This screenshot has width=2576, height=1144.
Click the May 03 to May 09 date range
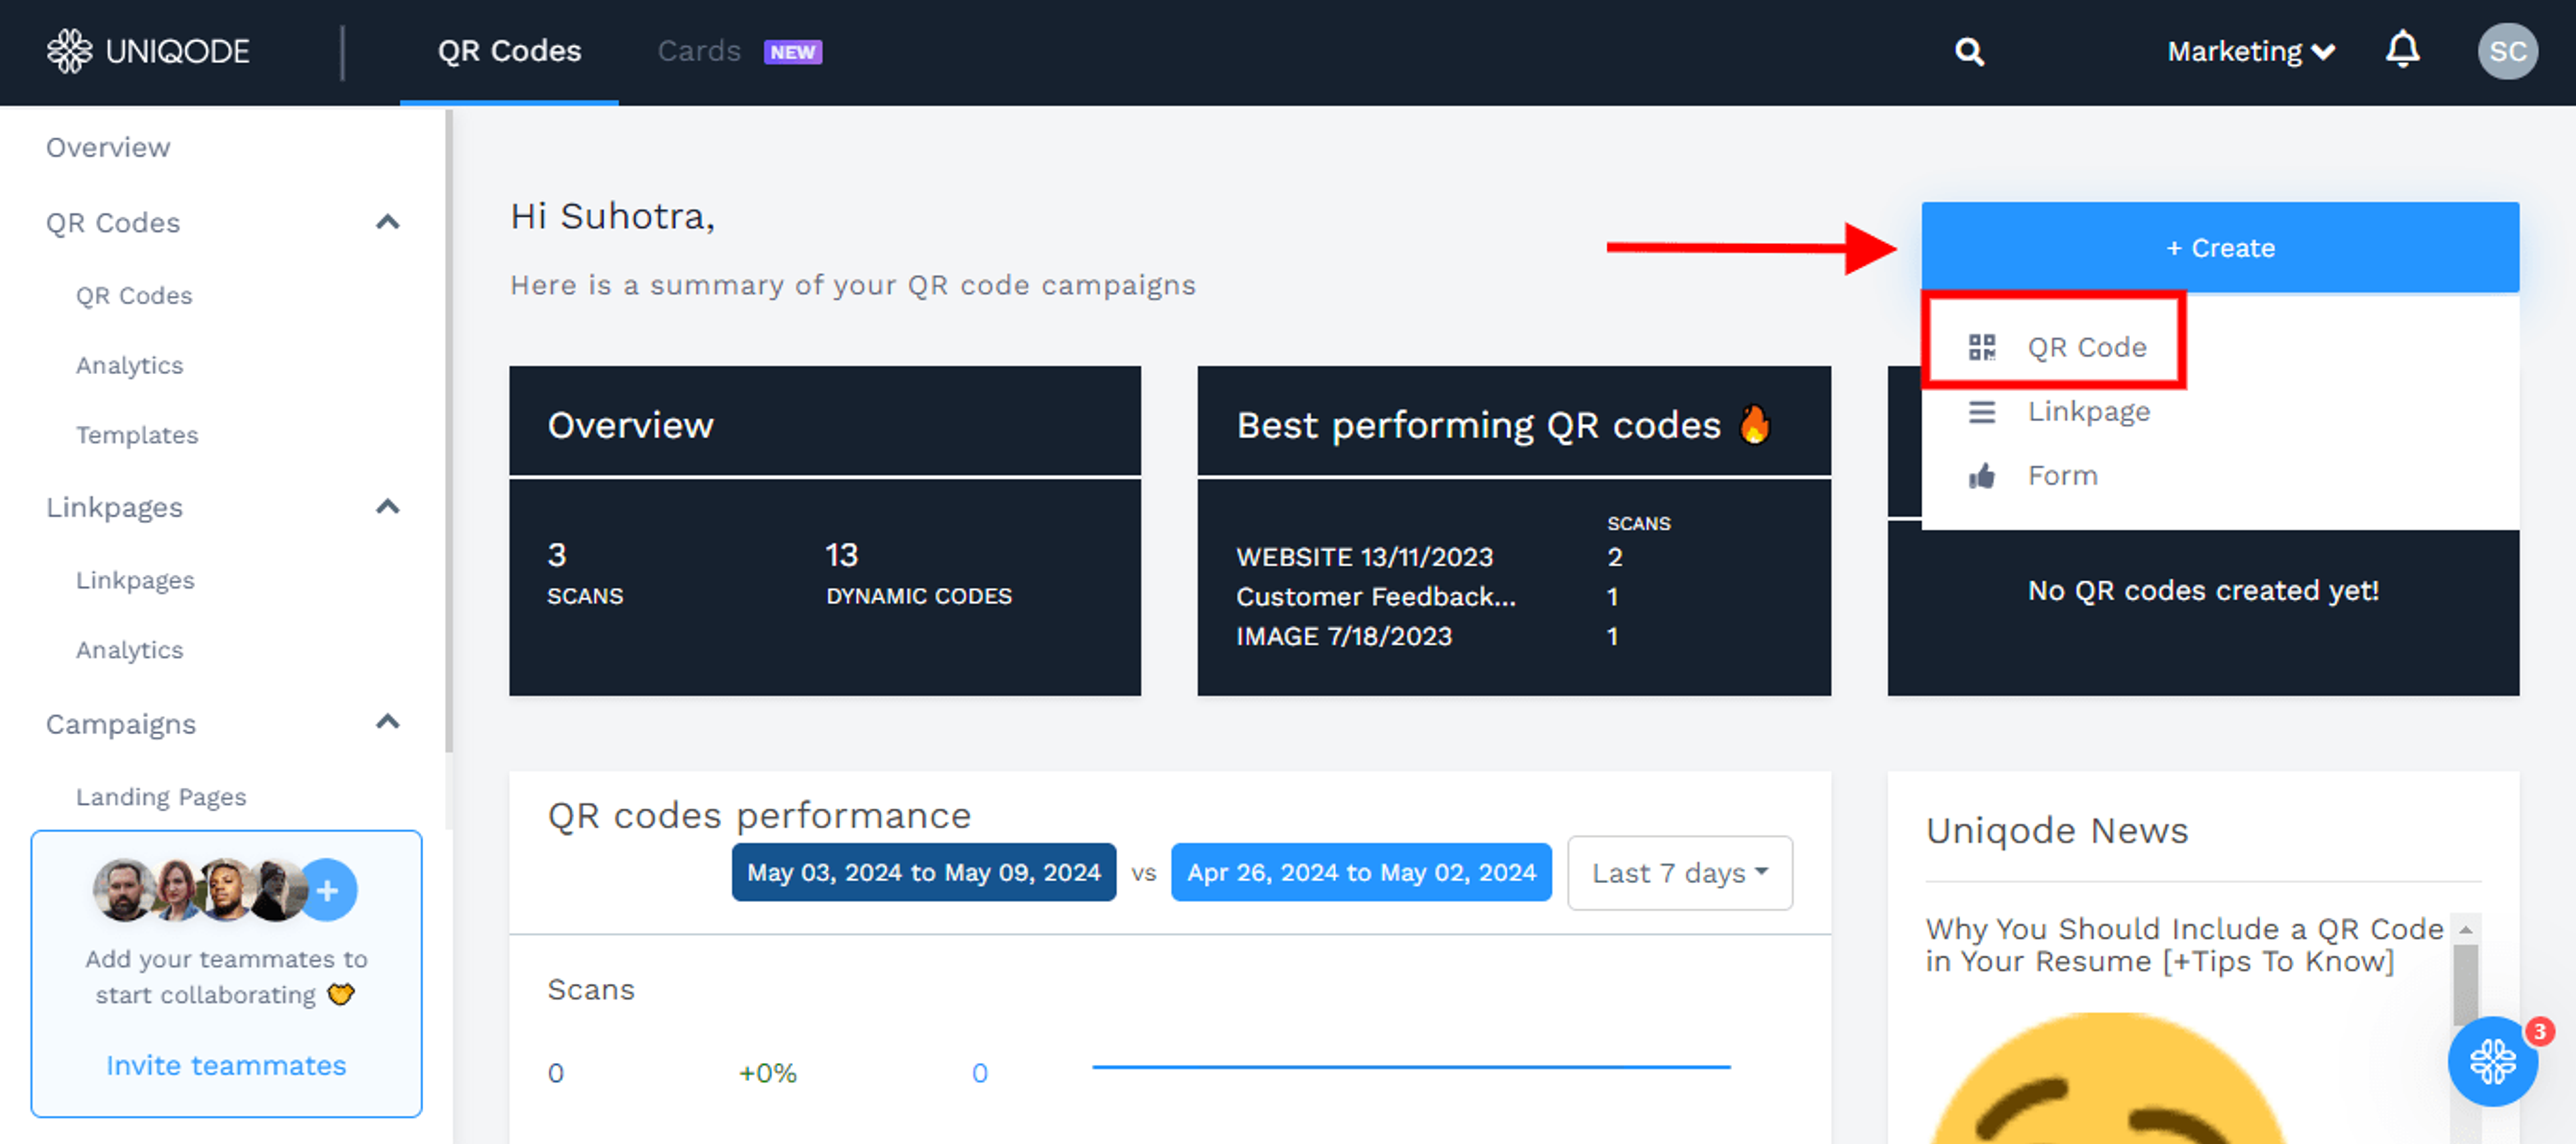(923, 873)
